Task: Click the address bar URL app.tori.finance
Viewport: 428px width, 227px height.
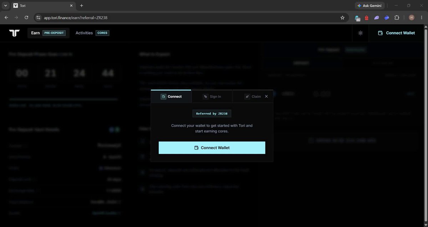Action: click(x=76, y=17)
